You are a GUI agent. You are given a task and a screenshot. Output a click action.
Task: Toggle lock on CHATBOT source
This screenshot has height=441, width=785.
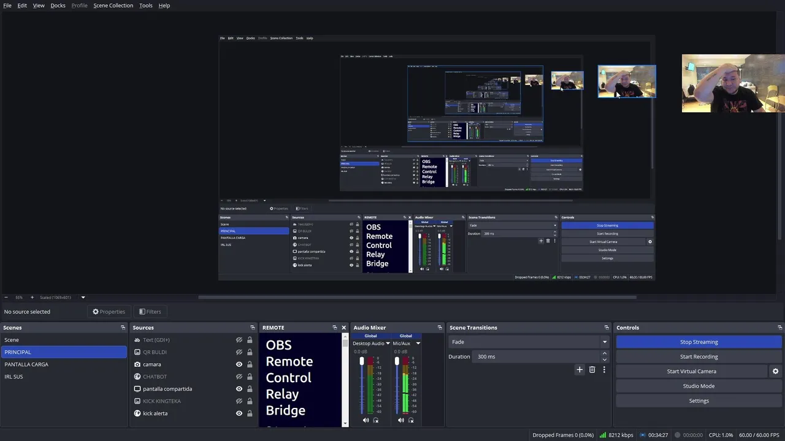pos(250,377)
